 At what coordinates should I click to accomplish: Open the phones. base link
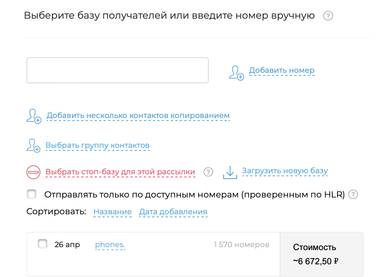[x=110, y=245]
